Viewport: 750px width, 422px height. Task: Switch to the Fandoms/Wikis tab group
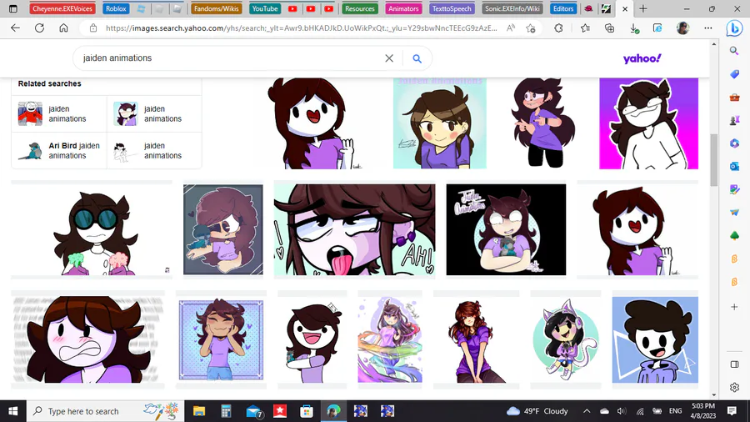(x=216, y=8)
